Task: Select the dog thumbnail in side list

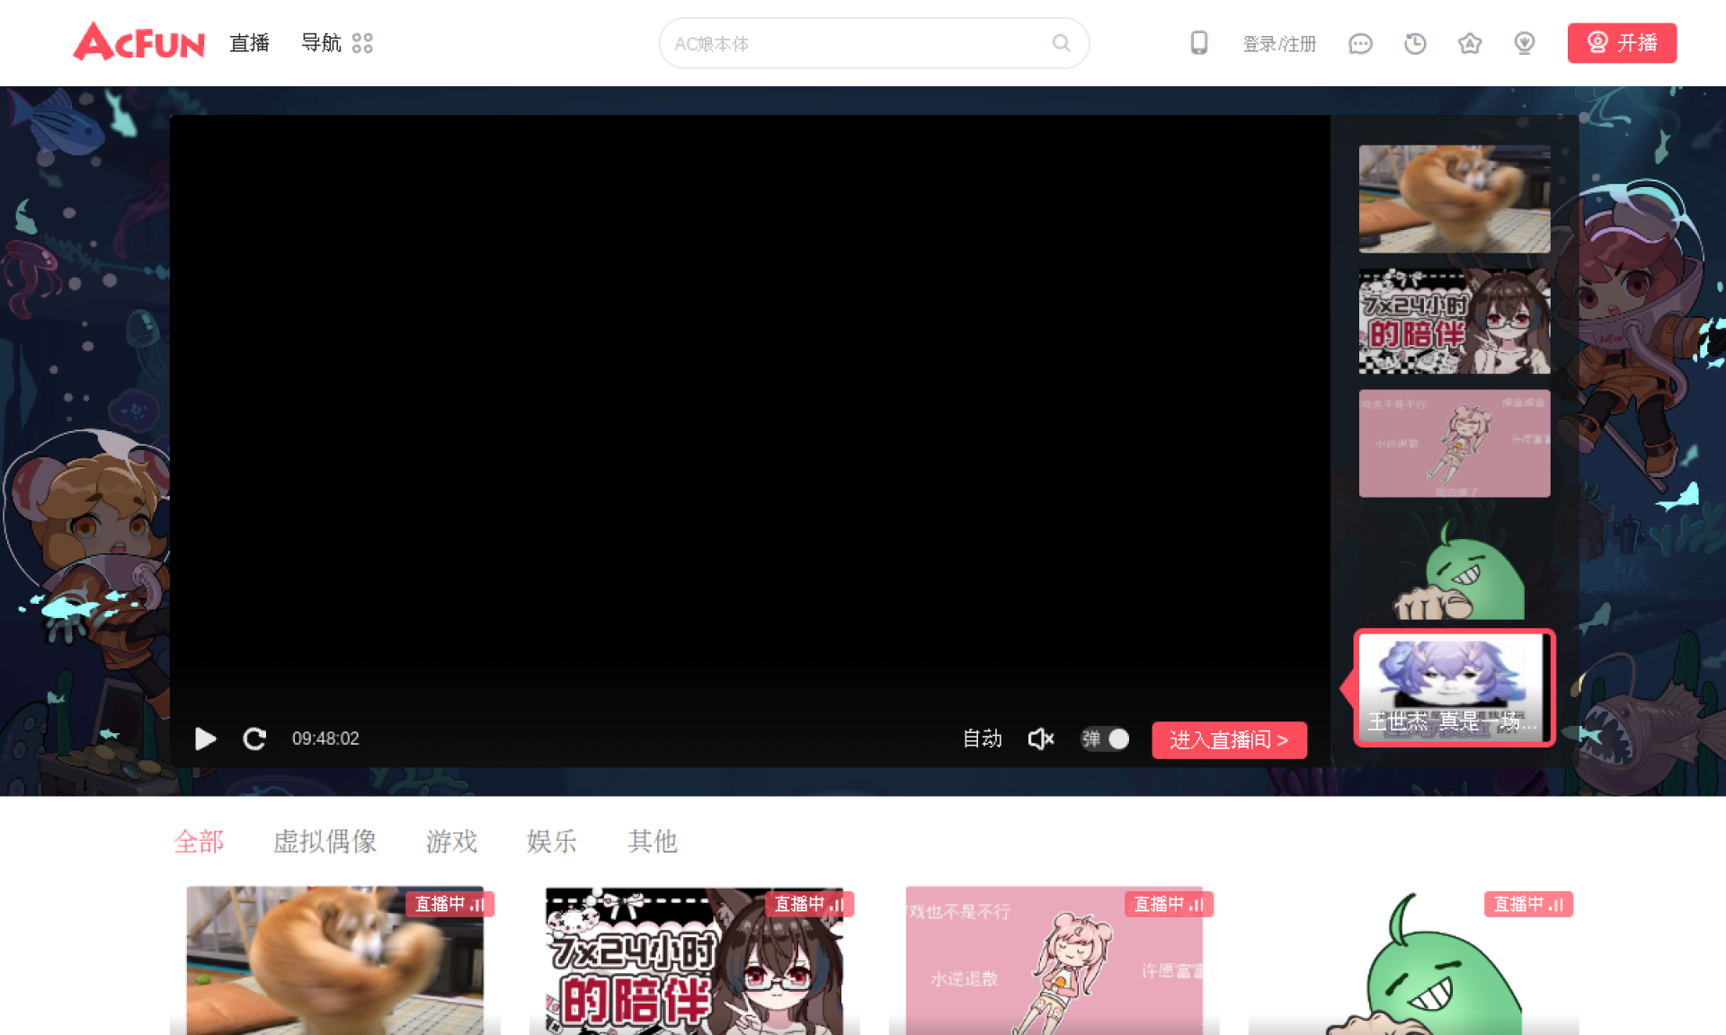Action: pyautogui.click(x=1455, y=199)
